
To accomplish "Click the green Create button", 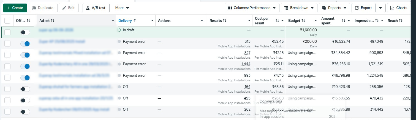I will (15, 8).
